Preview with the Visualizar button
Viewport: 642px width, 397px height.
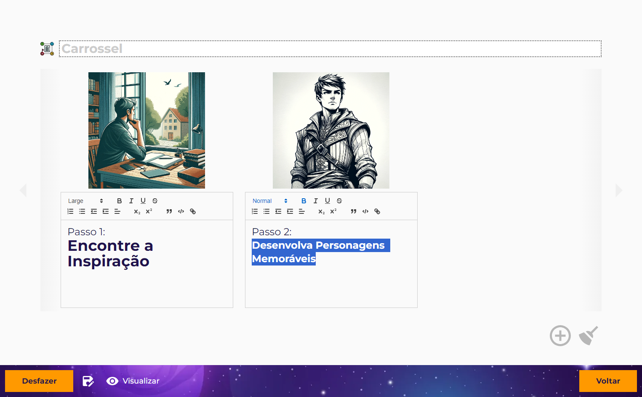133,381
